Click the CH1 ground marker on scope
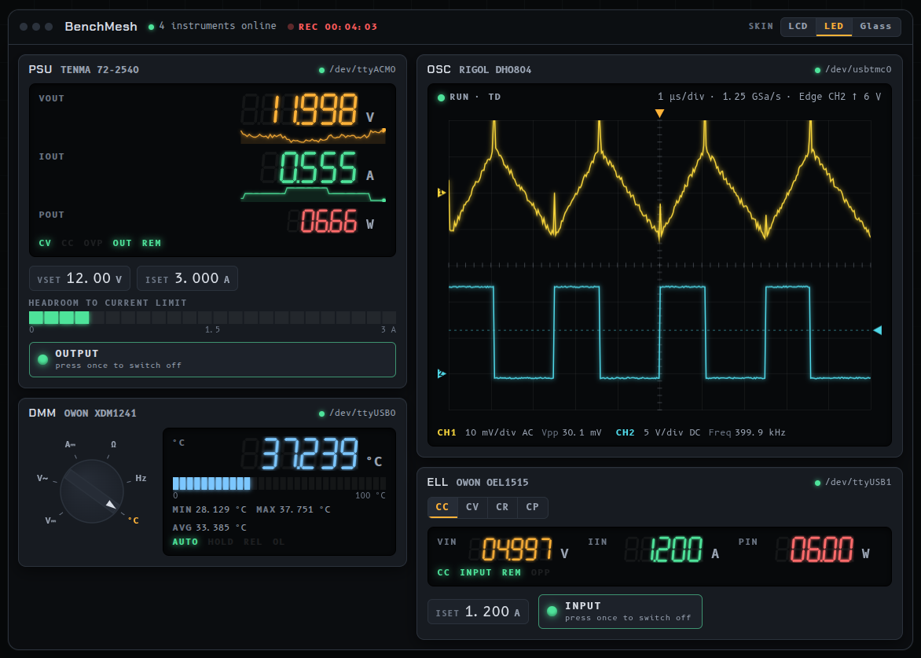Viewport: 921px width, 658px height. point(442,193)
